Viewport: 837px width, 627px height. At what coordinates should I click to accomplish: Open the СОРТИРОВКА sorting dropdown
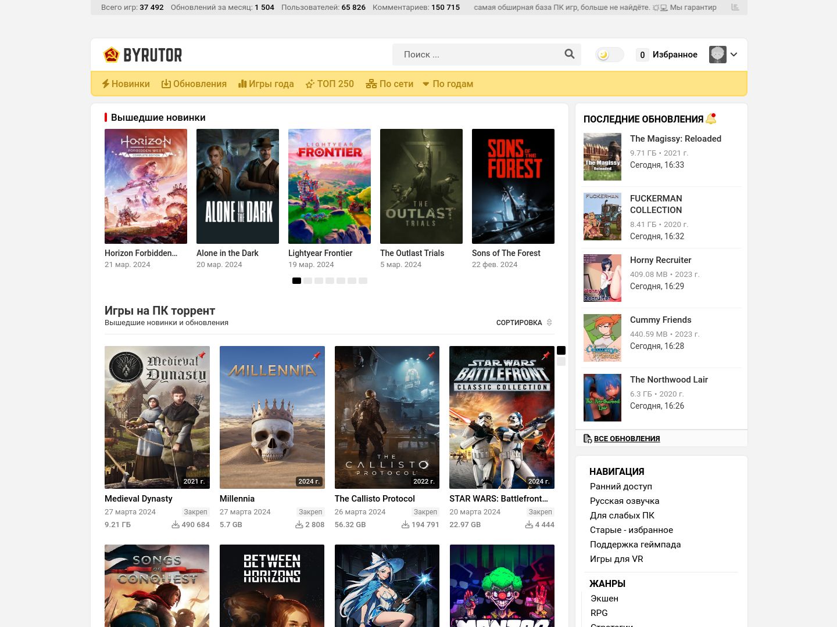click(x=524, y=322)
